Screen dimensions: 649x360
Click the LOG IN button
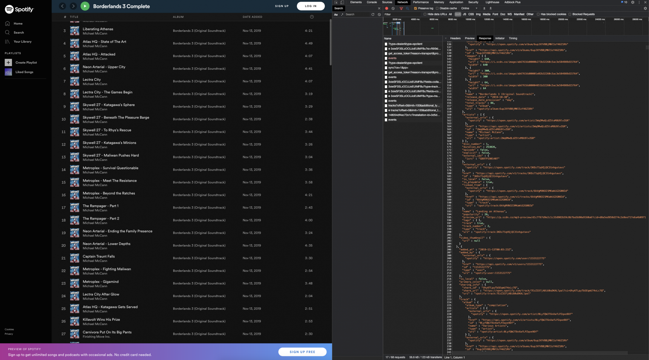(x=311, y=6)
